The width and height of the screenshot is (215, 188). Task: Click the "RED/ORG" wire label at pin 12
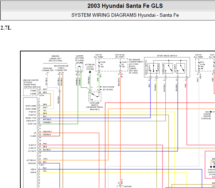[47, 132]
